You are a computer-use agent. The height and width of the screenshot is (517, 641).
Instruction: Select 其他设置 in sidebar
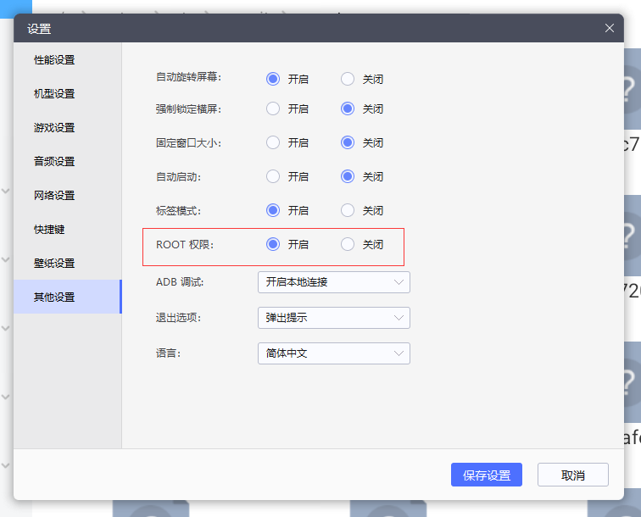68,297
